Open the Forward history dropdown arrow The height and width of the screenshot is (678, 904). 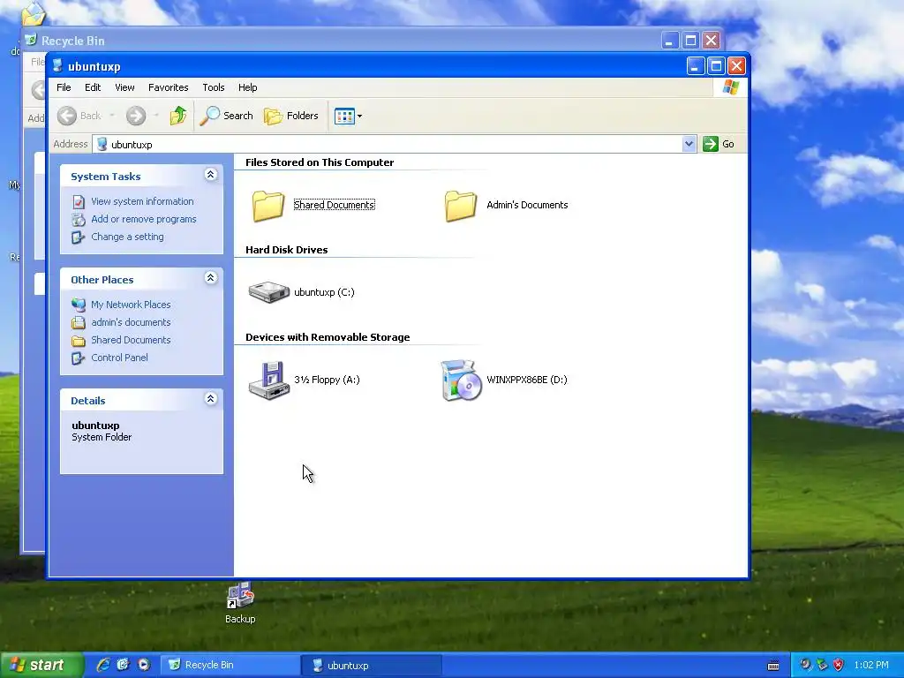tap(156, 116)
